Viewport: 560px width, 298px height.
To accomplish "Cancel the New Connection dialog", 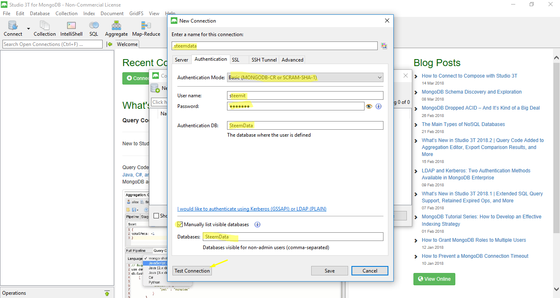I will pyautogui.click(x=370, y=271).
